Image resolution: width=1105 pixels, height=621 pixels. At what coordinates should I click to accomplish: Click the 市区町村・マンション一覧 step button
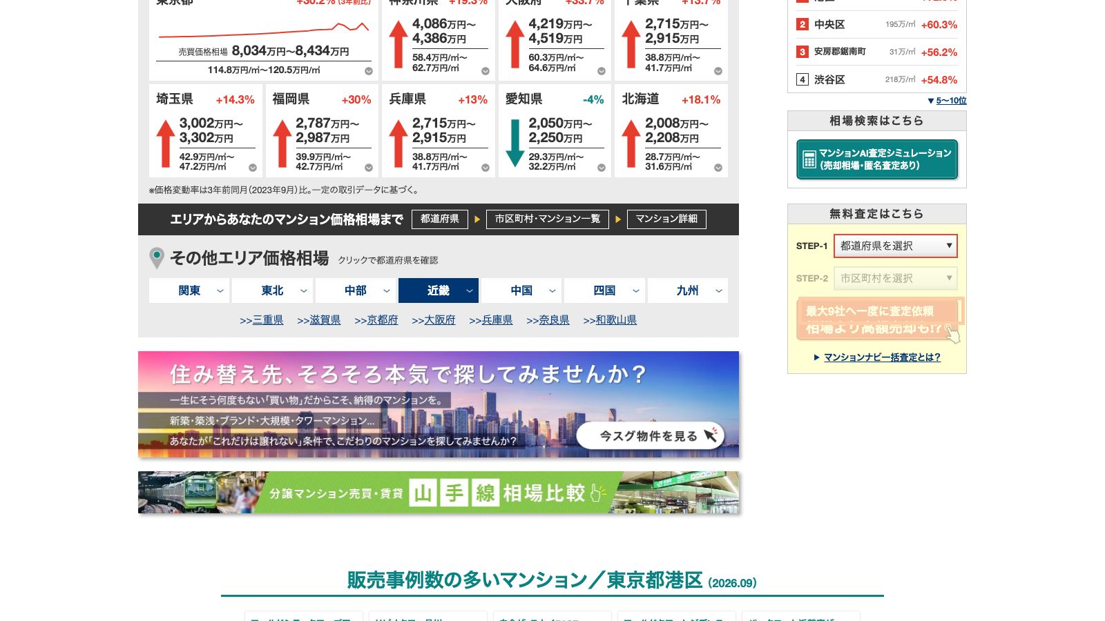[548, 219]
